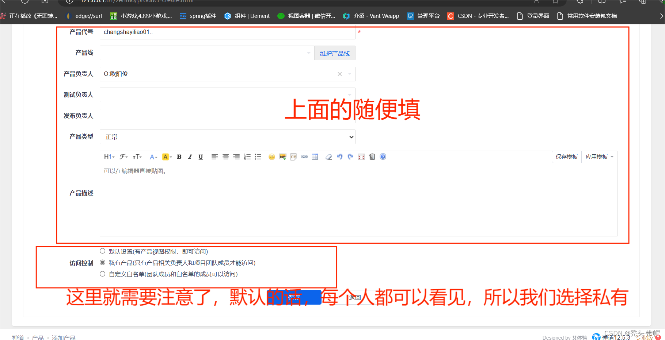Clear the product owner selection
Image resolution: width=665 pixels, height=340 pixels.
pyautogui.click(x=340, y=74)
